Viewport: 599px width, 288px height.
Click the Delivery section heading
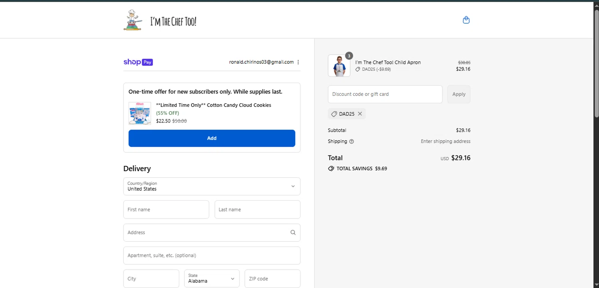point(137,168)
